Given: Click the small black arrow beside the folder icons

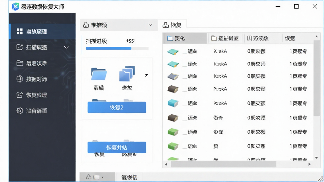Looking at the screenshot, I should pyautogui.click(x=146, y=75).
